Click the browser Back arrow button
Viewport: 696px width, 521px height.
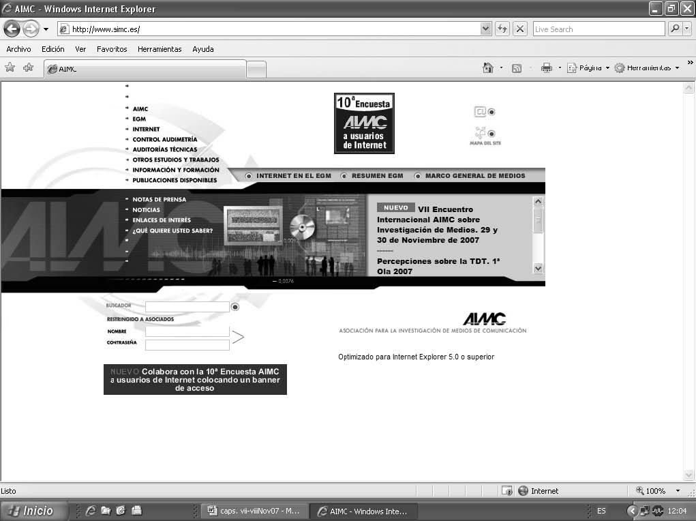(x=12, y=29)
